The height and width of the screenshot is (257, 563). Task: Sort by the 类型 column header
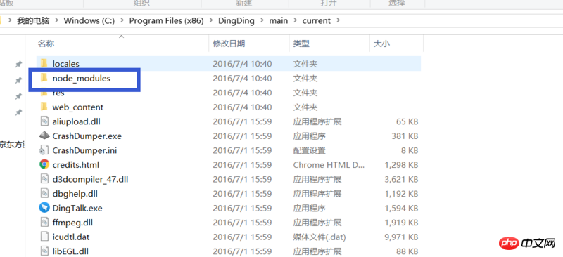[301, 44]
